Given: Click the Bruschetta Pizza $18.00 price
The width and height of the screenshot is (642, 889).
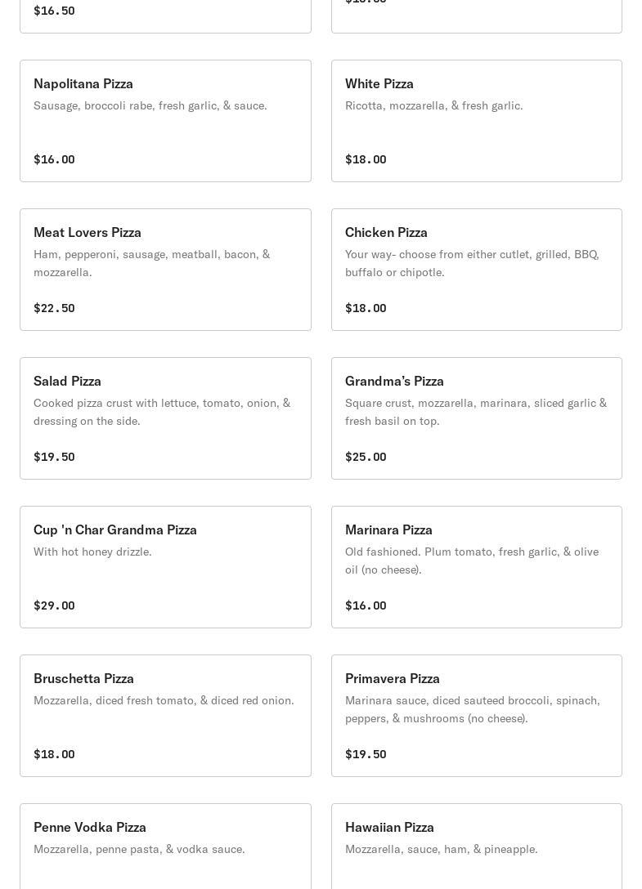Looking at the screenshot, I should tap(54, 754).
